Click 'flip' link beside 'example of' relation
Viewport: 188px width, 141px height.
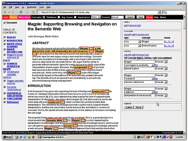point(156,79)
